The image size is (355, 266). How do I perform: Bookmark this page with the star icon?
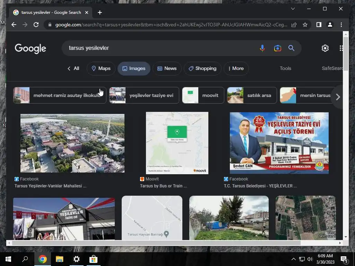(305, 25)
